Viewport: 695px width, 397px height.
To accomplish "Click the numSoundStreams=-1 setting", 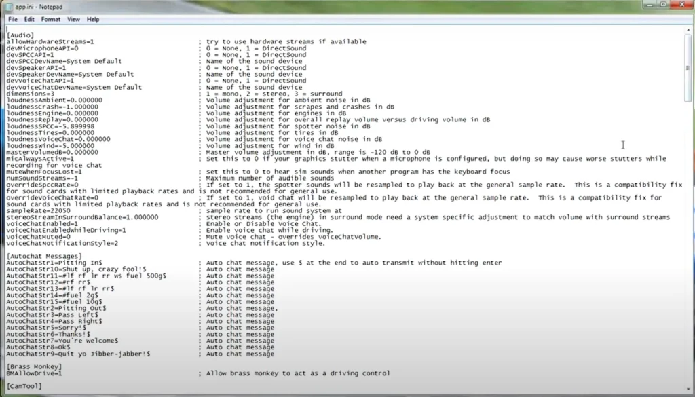I will (x=42, y=178).
